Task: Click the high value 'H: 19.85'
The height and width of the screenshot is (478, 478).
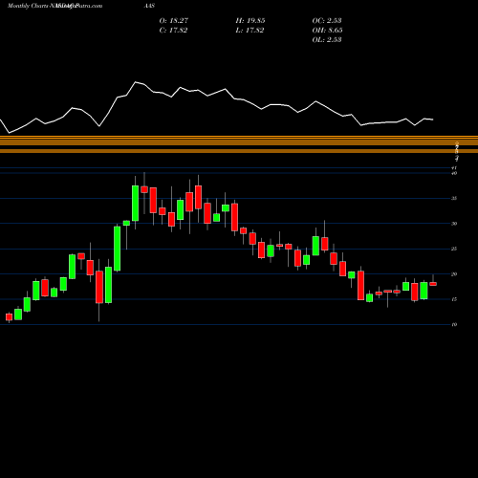Action: tap(250, 20)
